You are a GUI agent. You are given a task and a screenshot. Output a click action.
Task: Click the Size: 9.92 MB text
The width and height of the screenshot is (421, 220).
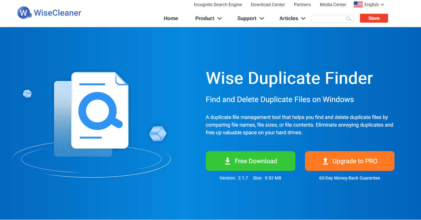(x=267, y=178)
